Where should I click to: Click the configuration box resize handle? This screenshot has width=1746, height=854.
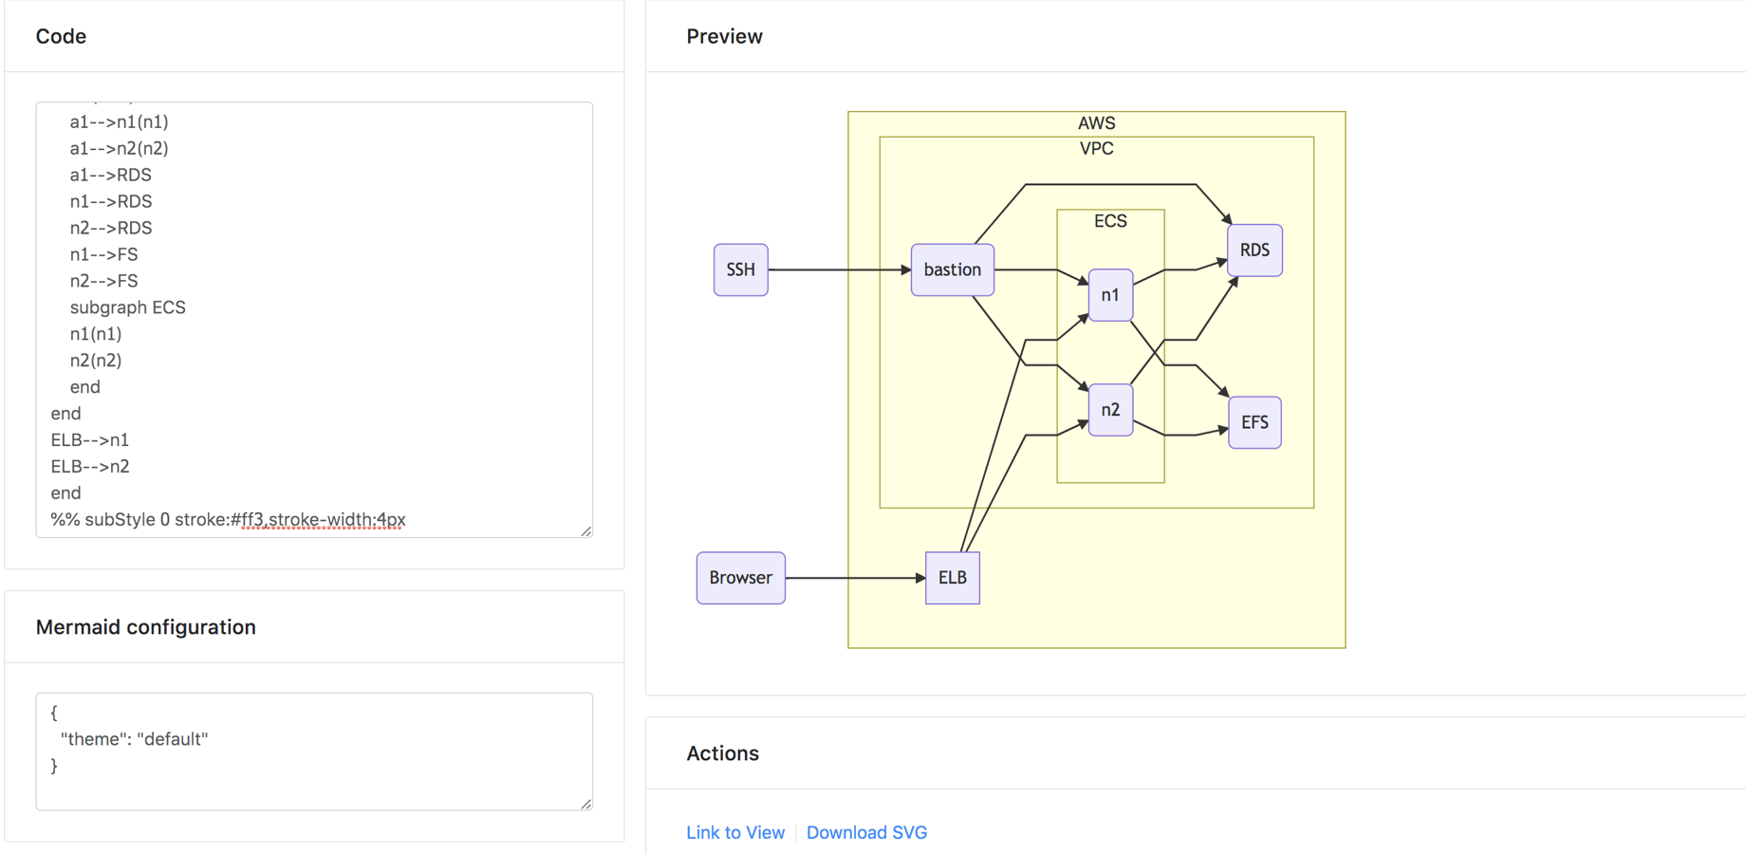586,804
